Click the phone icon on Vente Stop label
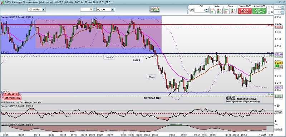This screenshot has height=137, width=286. tap(6, 98)
